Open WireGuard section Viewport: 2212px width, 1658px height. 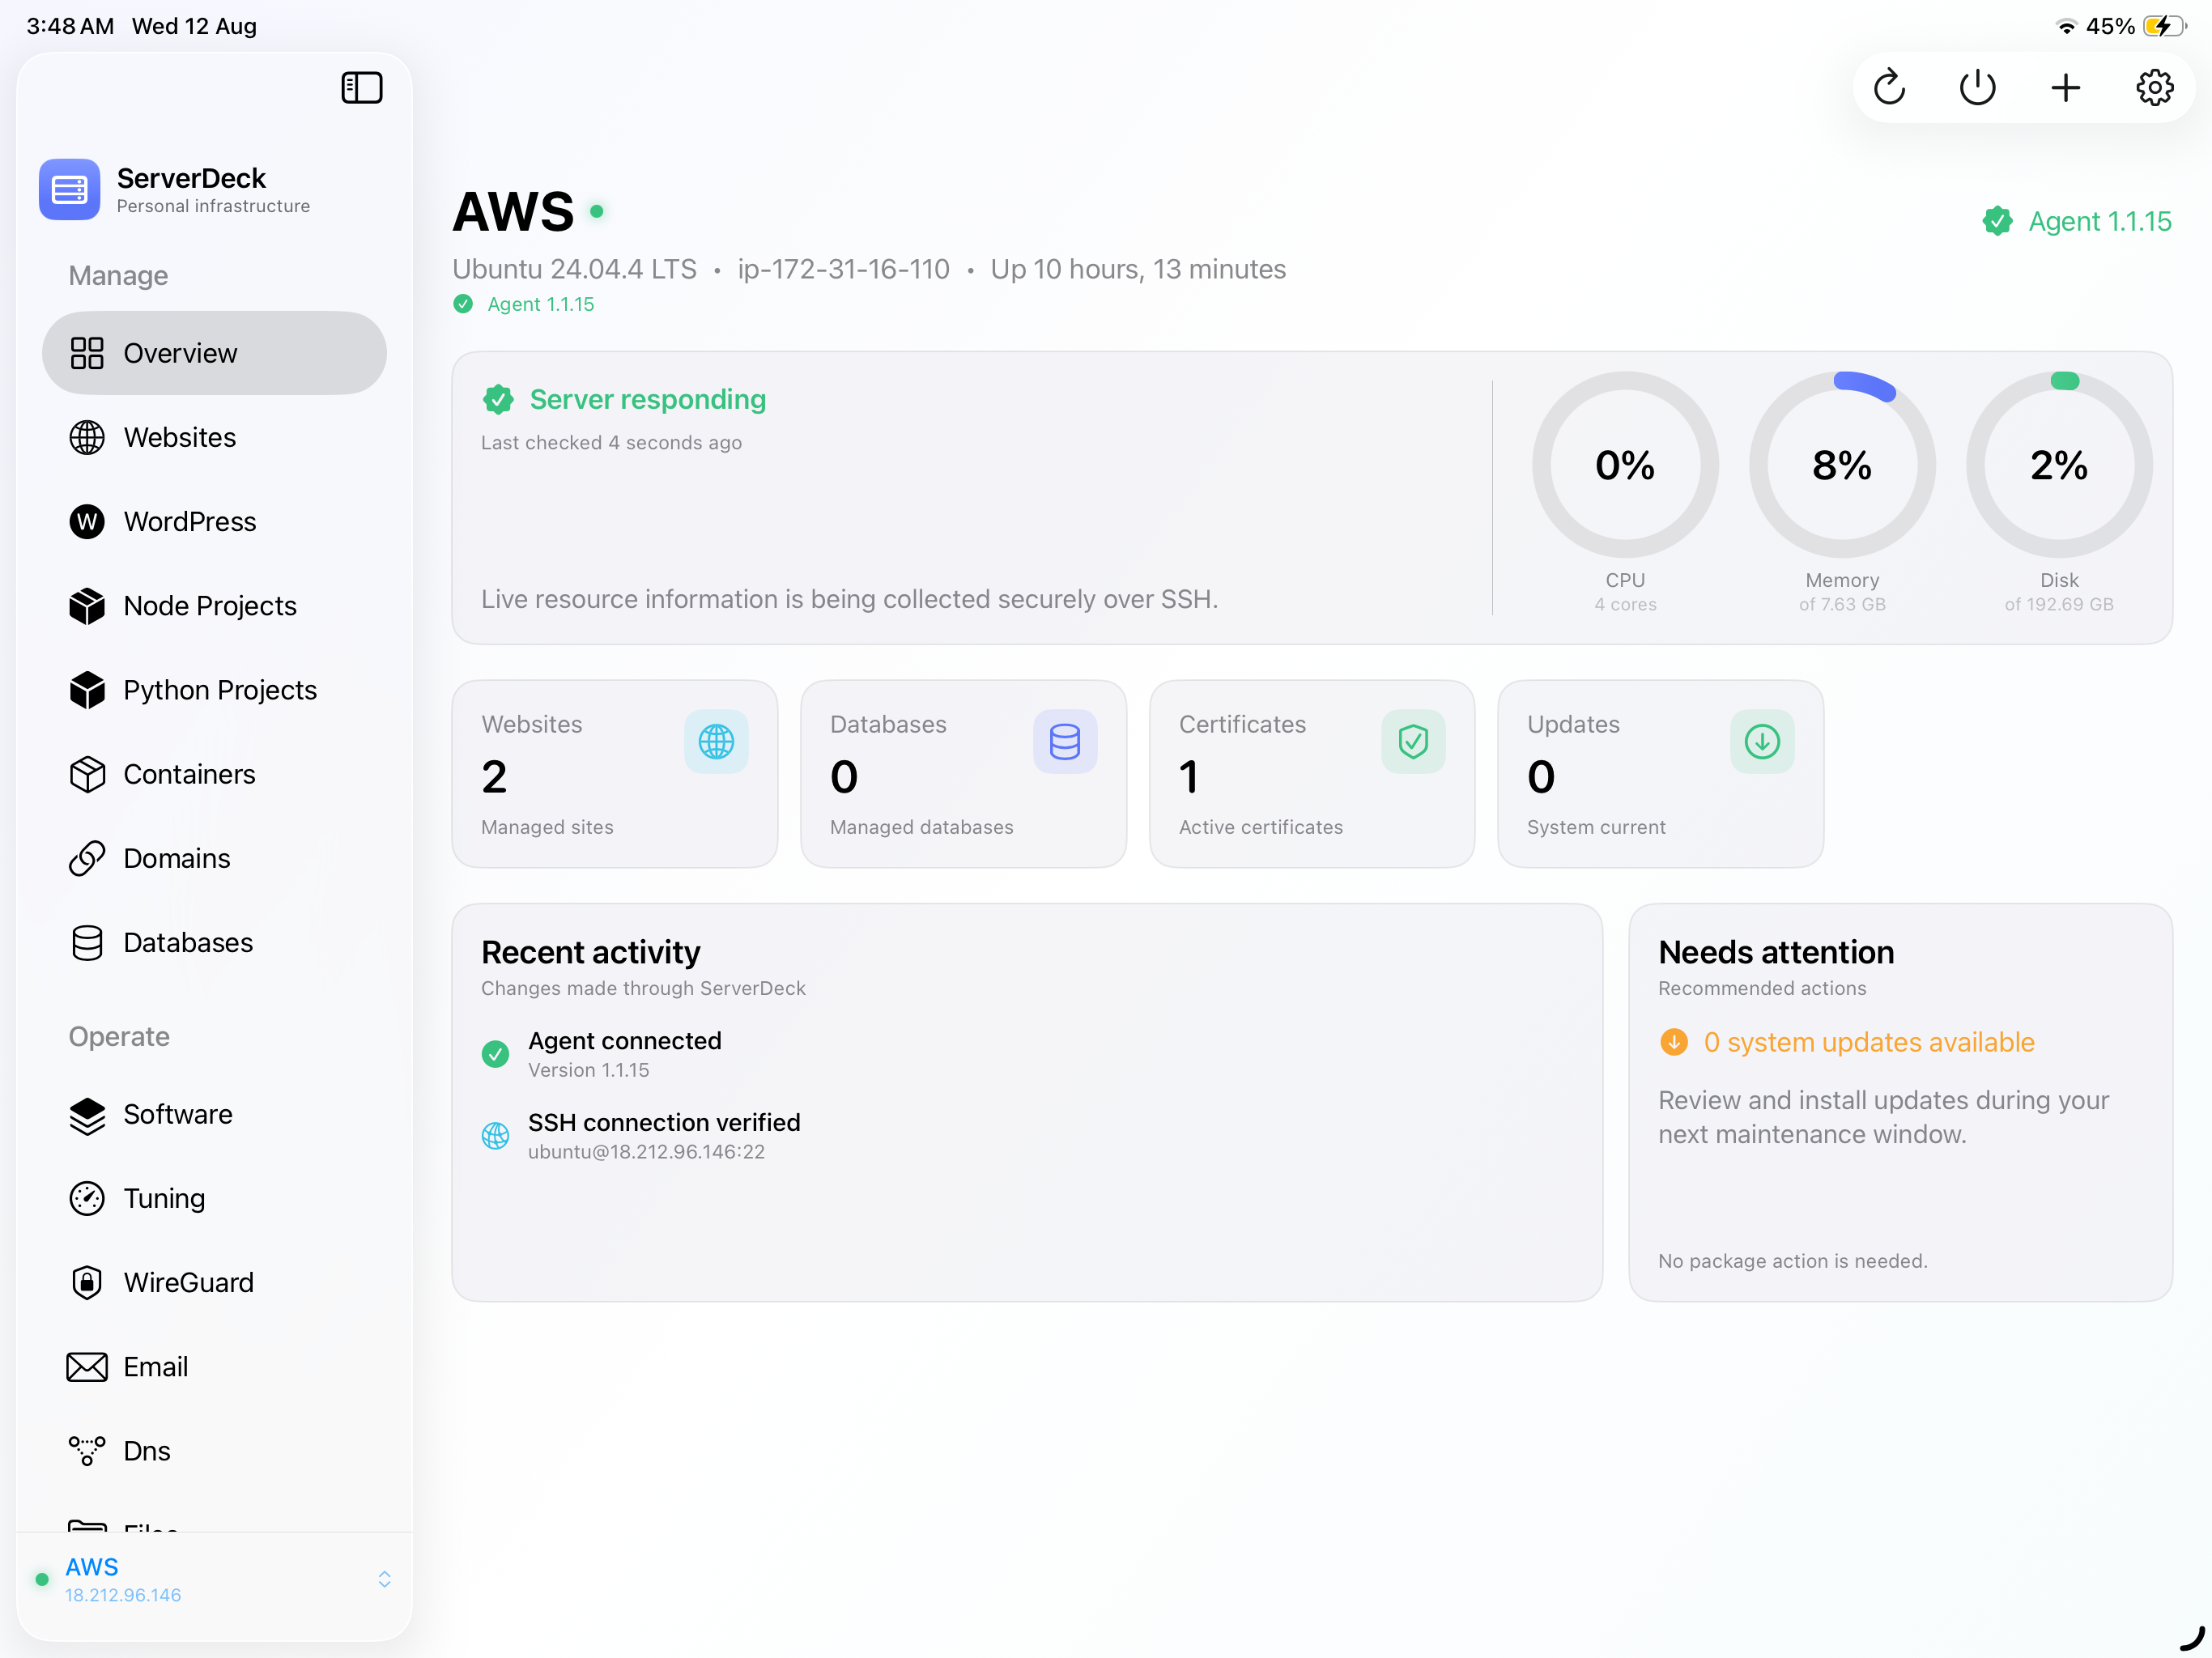tap(214, 1282)
